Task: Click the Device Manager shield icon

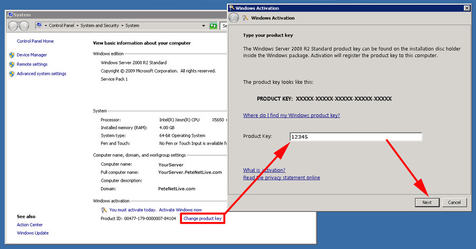Action: [x=12, y=55]
